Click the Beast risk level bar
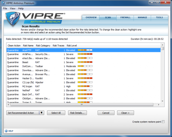Screen dimensions: 172x137 pyautogui.click(x=85, y=62)
